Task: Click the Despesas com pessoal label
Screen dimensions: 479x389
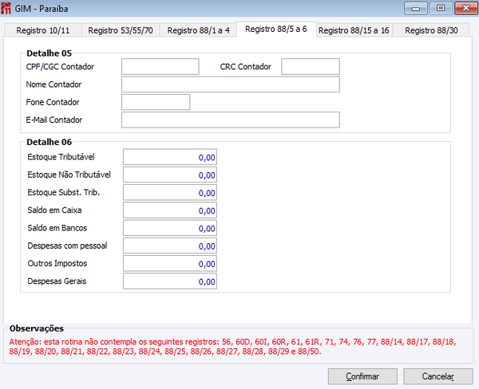Action: (68, 246)
